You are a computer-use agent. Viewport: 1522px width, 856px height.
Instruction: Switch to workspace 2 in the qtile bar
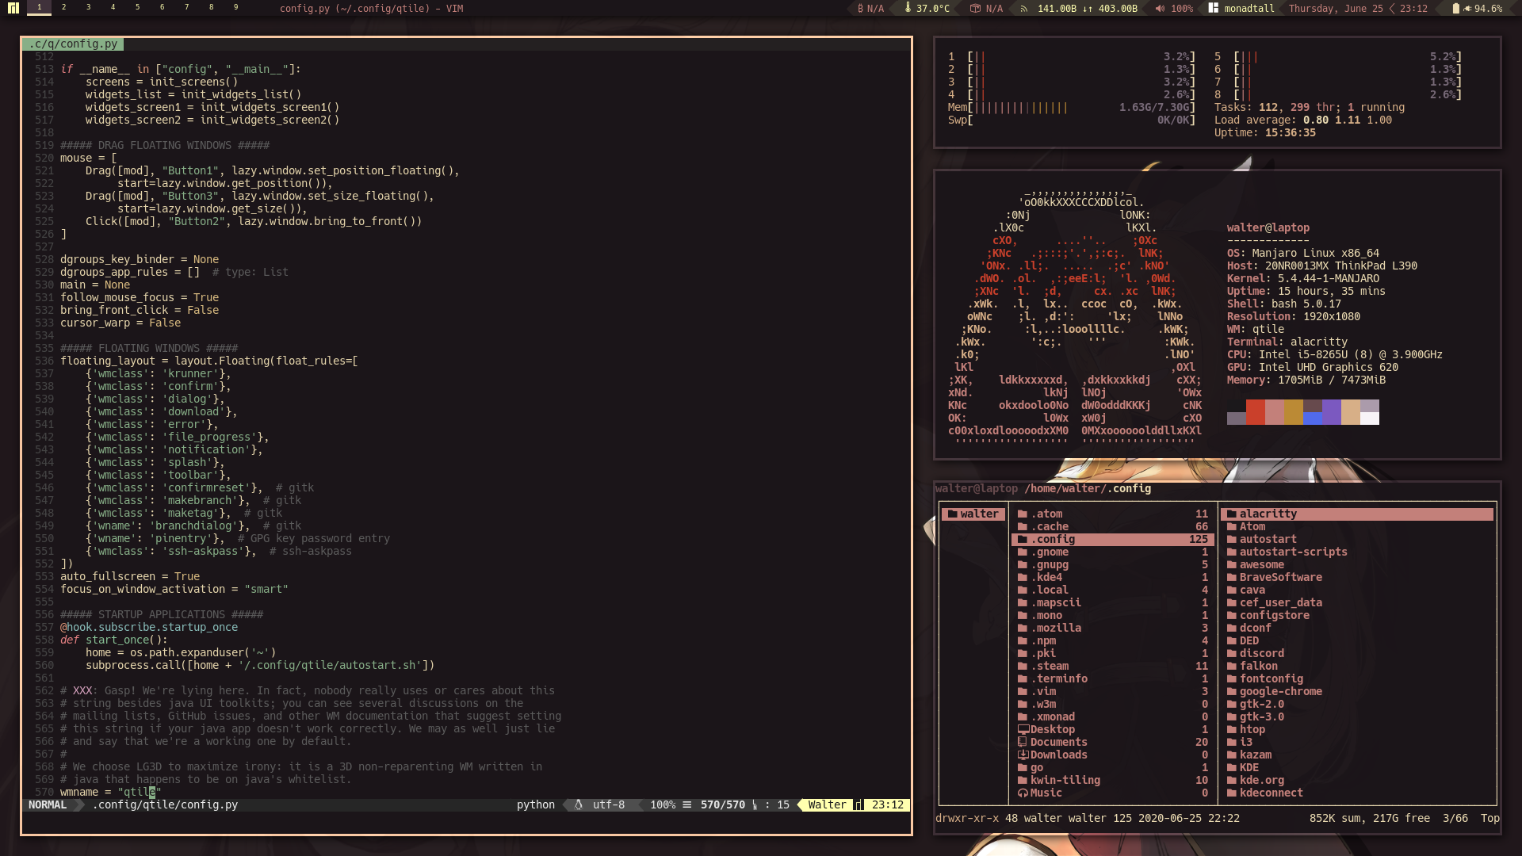click(63, 7)
